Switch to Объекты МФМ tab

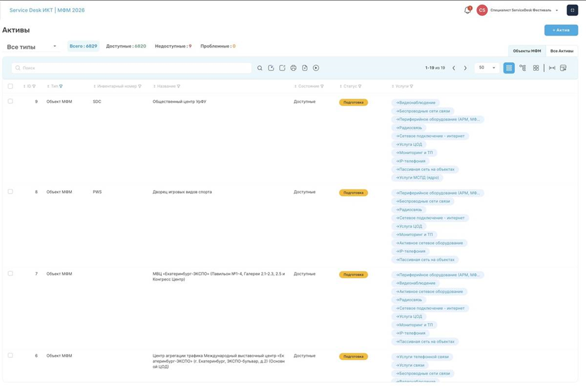coord(527,51)
